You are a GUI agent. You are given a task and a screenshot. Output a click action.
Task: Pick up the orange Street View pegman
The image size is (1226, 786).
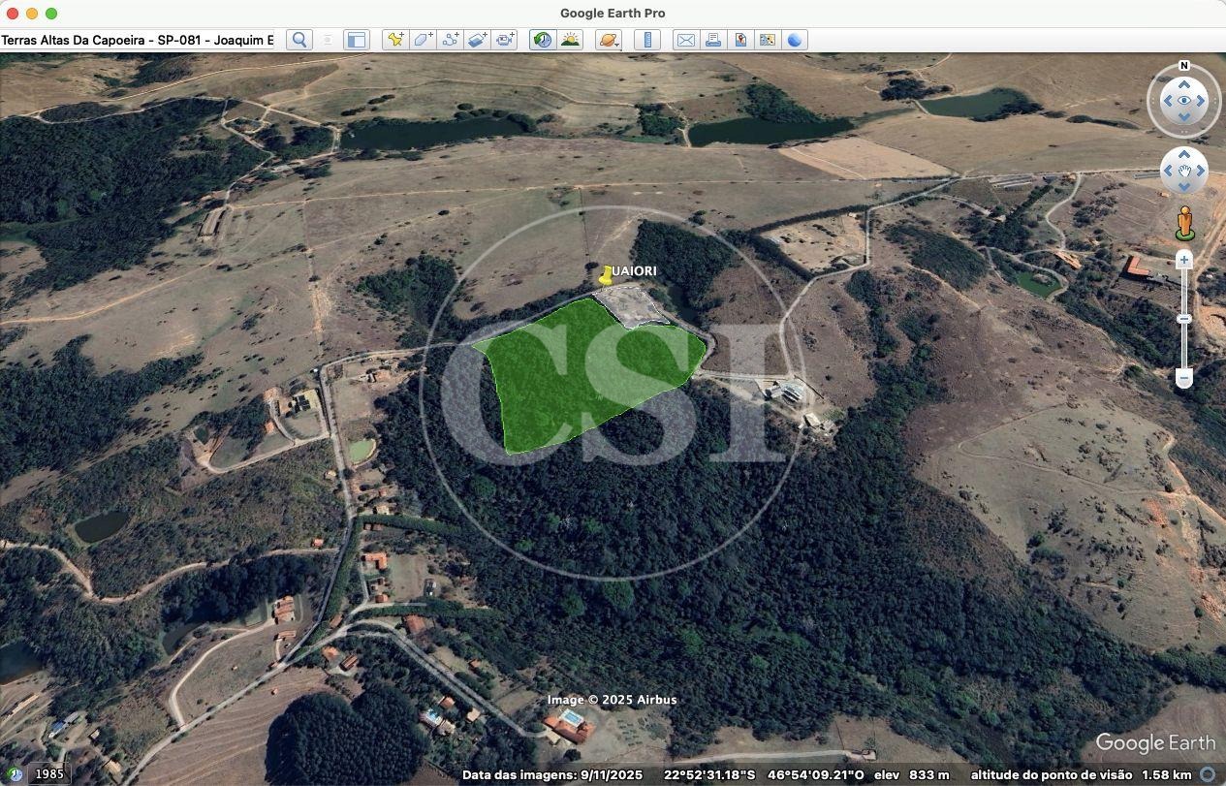coord(1184,223)
